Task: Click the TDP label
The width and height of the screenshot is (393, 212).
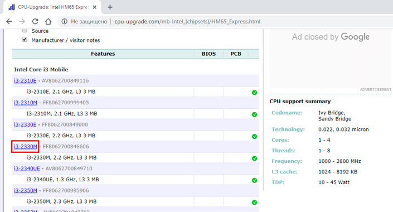Action: pos(278,182)
